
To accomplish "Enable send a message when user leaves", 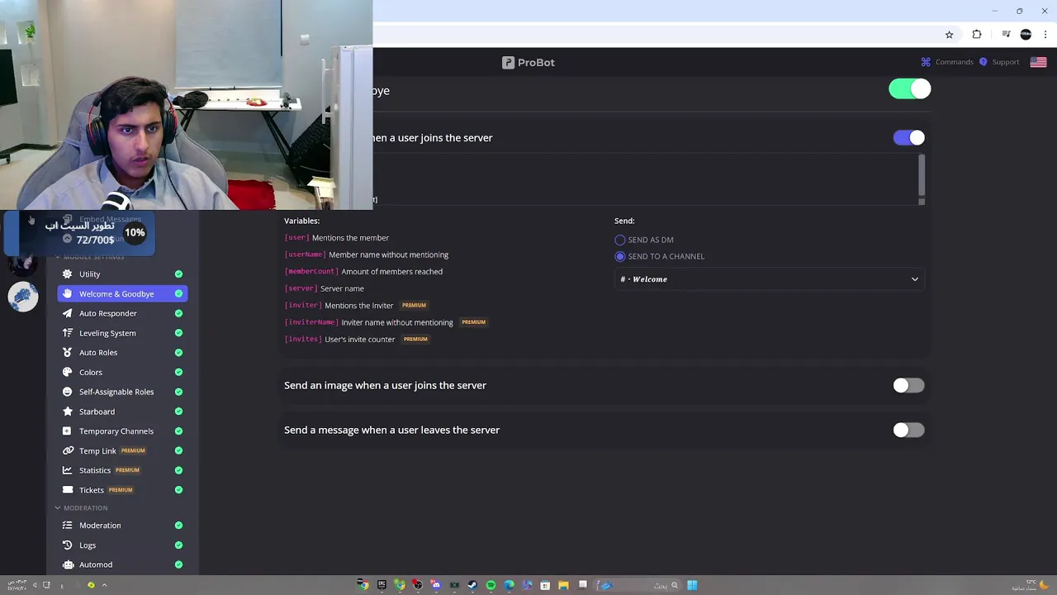I will 909,430.
